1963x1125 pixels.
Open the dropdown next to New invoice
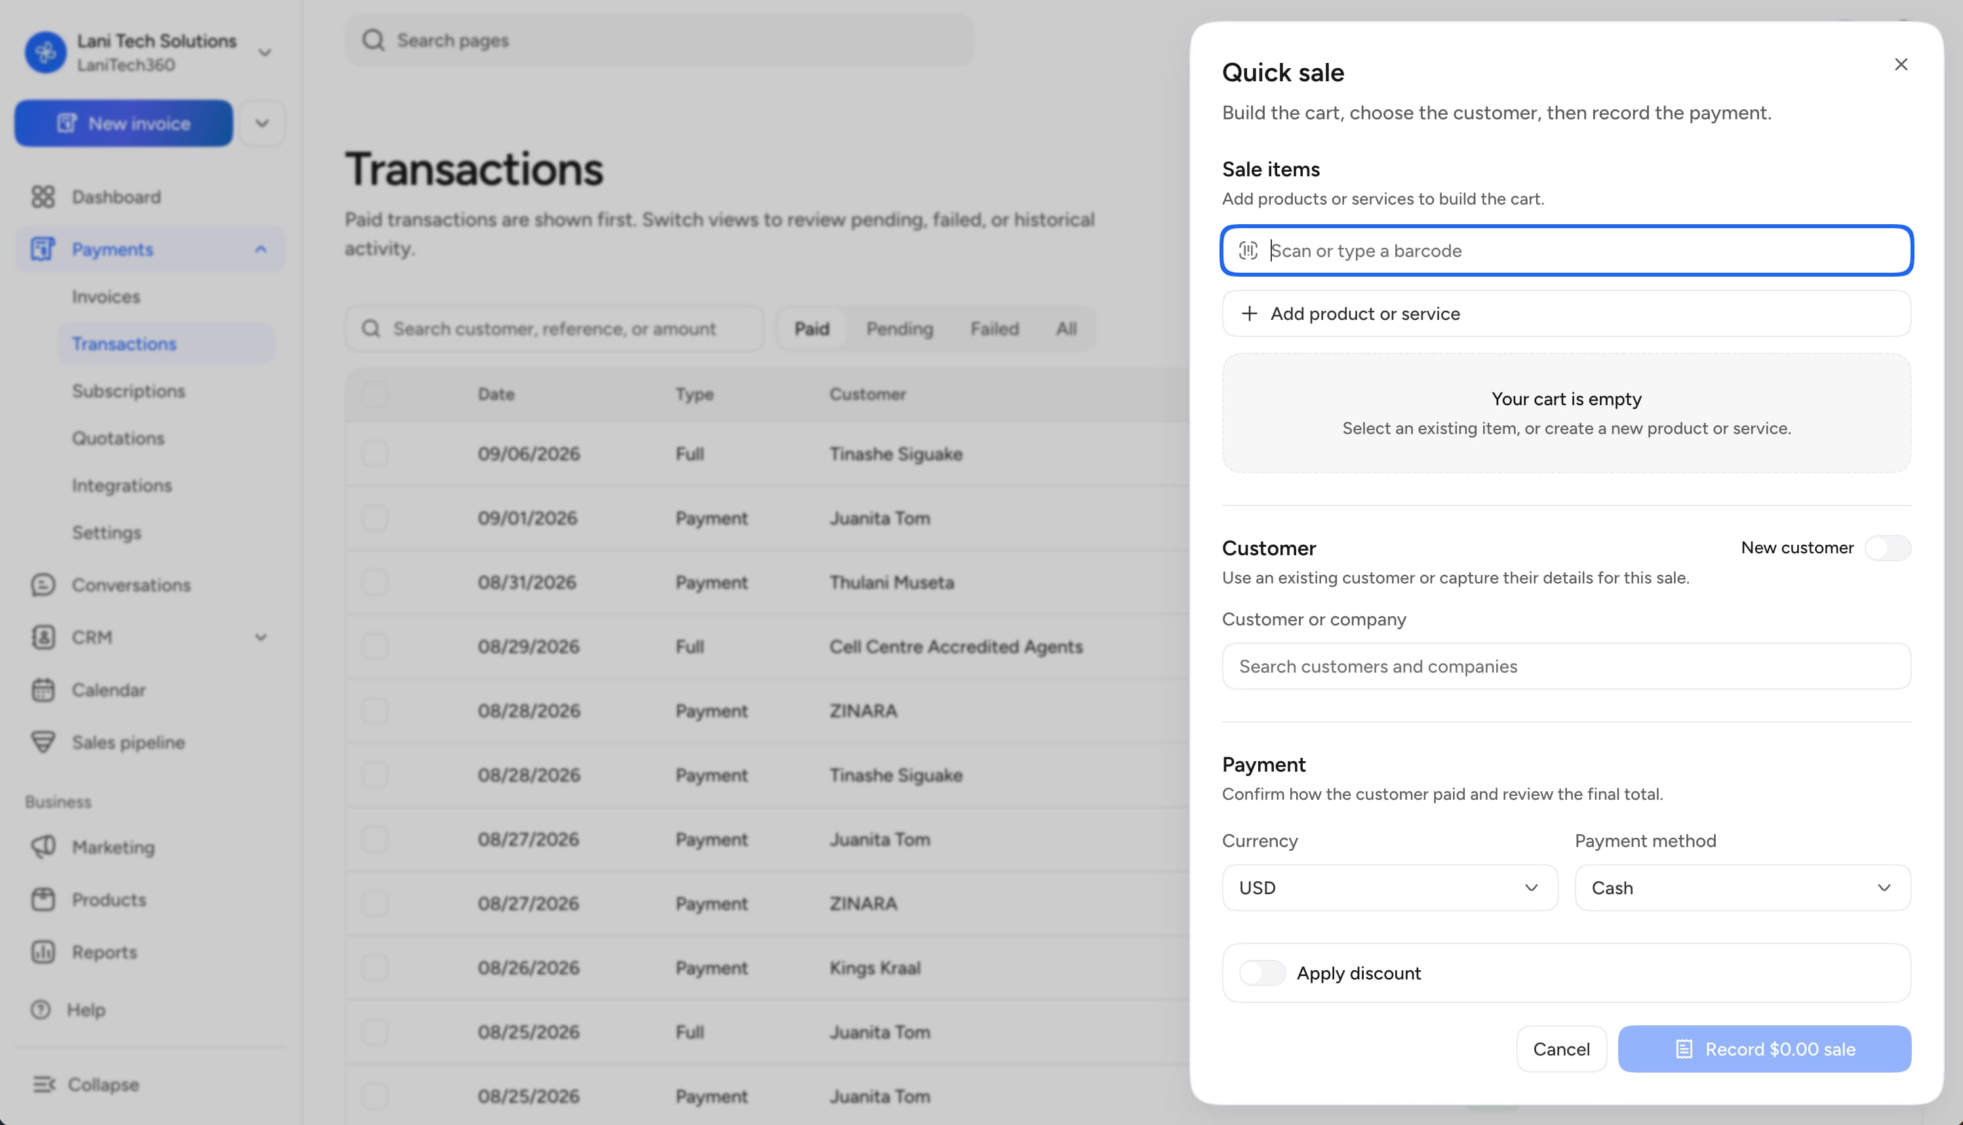coord(262,123)
